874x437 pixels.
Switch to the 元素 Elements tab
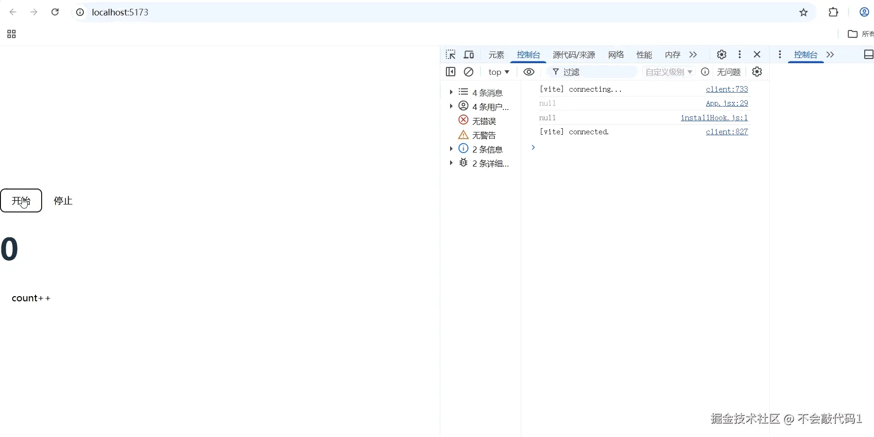(x=495, y=54)
